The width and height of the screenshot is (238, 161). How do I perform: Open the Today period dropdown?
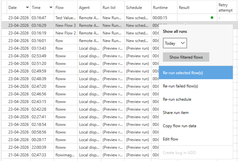point(175,43)
